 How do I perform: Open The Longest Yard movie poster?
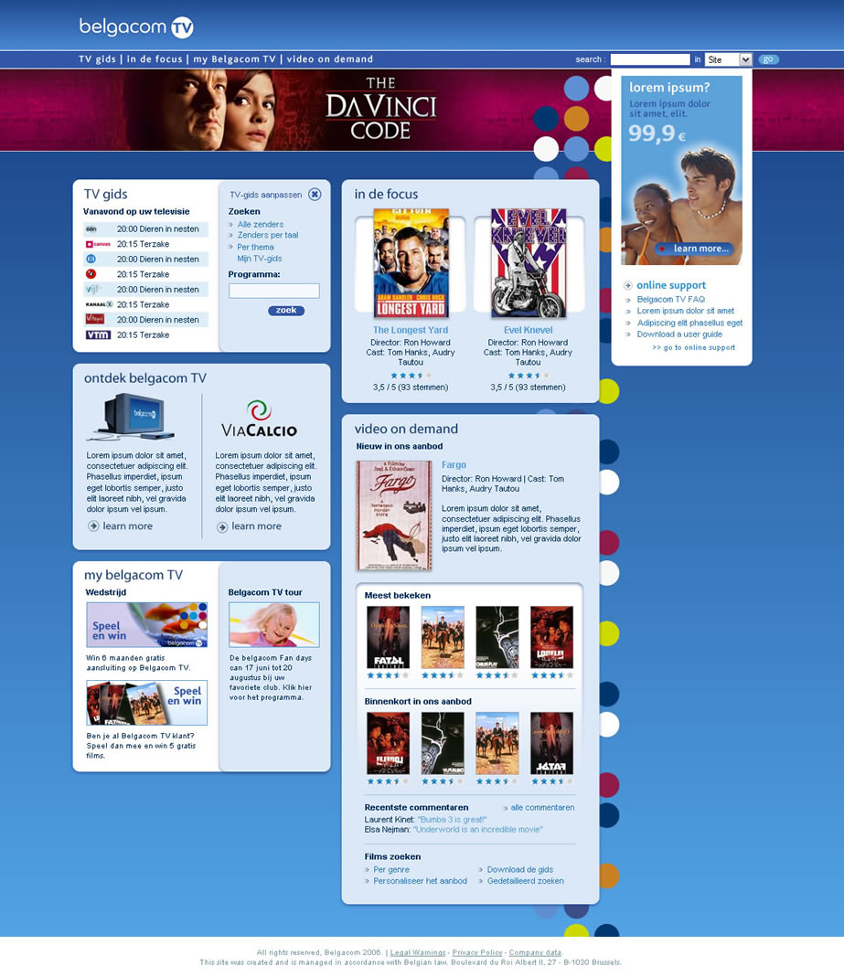tap(411, 263)
